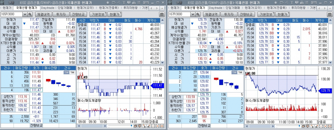This screenshot has width=334, height=130.
Task: Click 투자자 button in right window
Action: pos(228,14)
